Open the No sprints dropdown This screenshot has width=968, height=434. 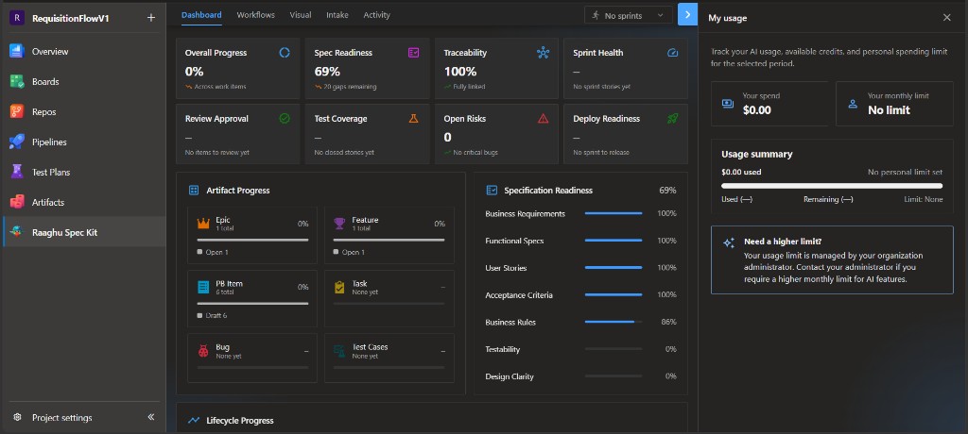tap(628, 15)
